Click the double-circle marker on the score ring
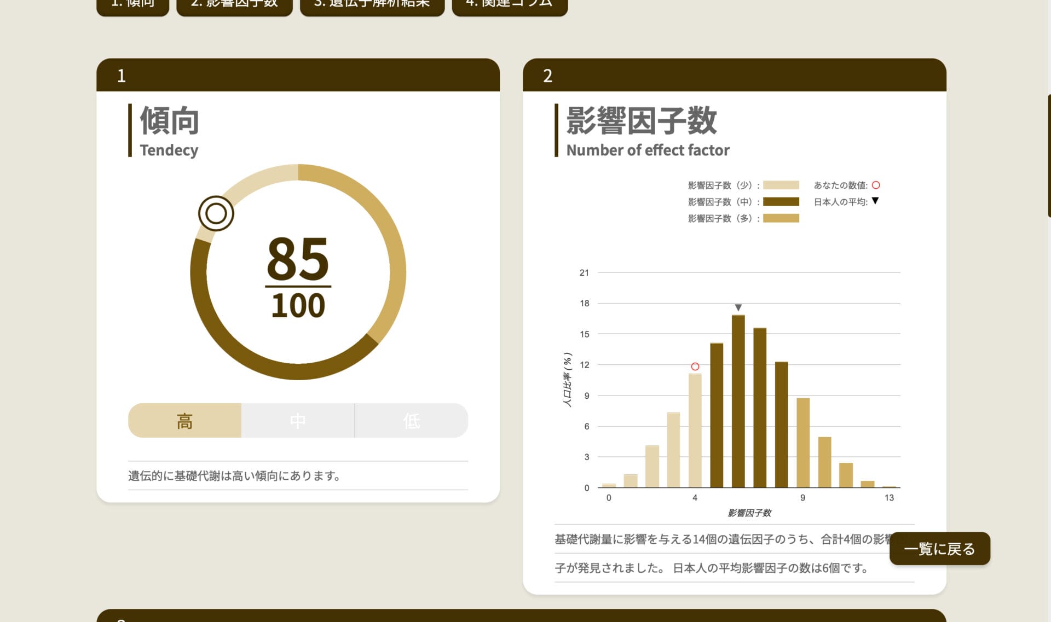 pyautogui.click(x=216, y=213)
